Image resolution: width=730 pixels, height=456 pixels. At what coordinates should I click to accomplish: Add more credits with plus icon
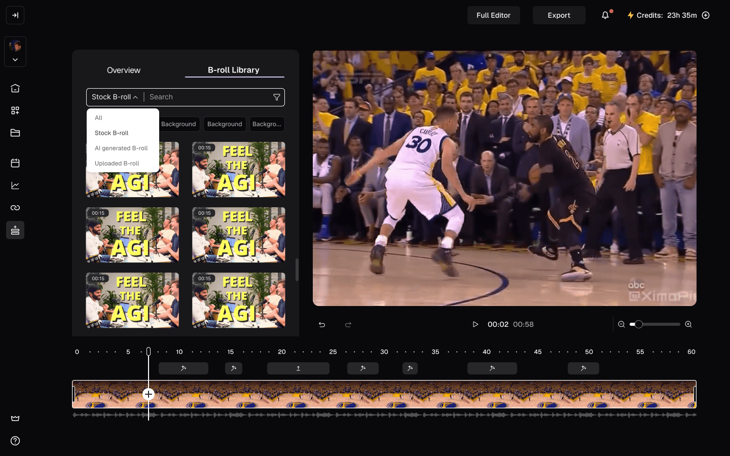[706, 15]
